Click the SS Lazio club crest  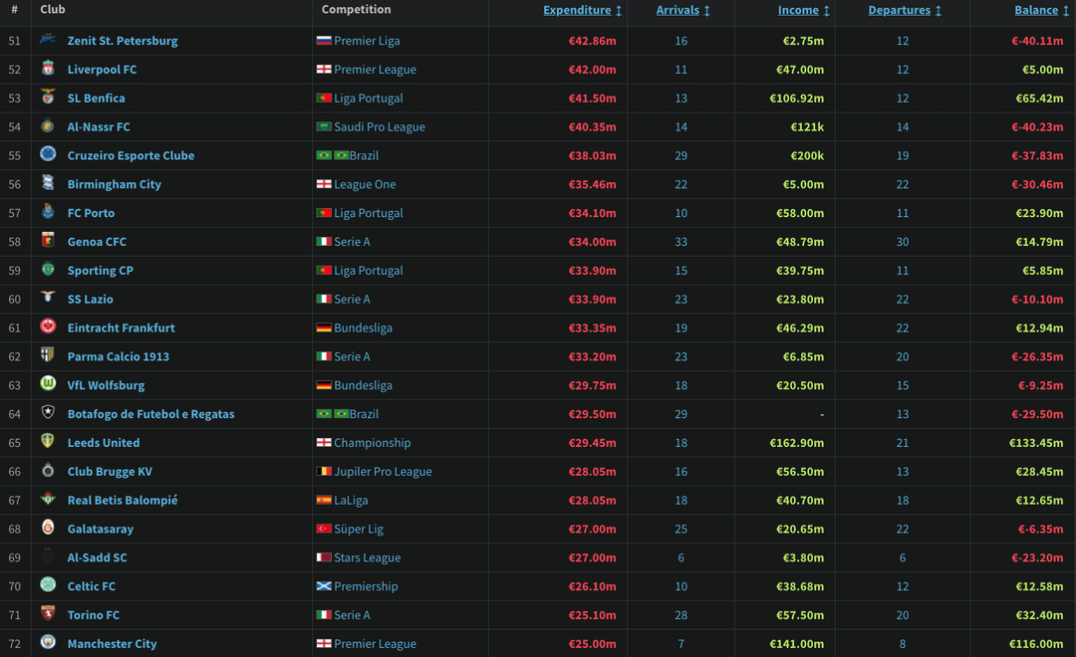(48, 297)
